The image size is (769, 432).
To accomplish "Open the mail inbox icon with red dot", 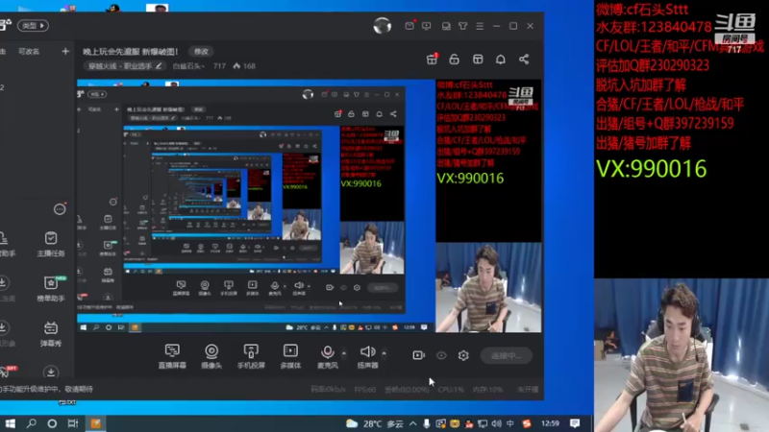I will [x=409, y=26].
